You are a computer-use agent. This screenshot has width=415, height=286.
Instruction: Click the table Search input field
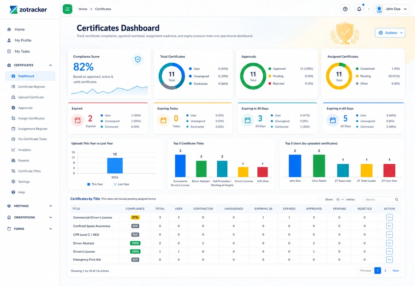(x=382, y=199)
